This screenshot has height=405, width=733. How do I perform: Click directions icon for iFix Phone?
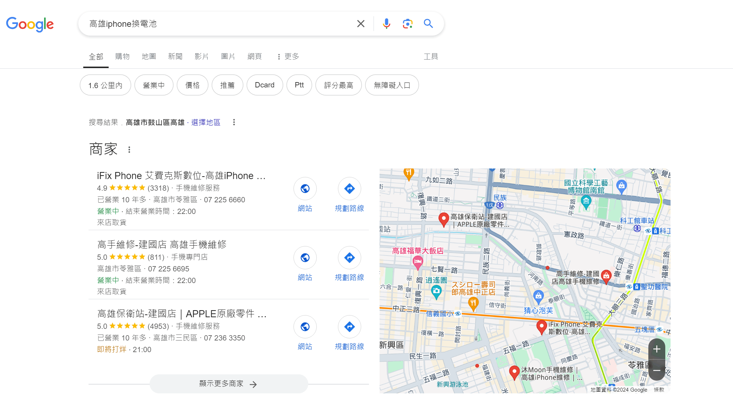click(x=349, y=189)
